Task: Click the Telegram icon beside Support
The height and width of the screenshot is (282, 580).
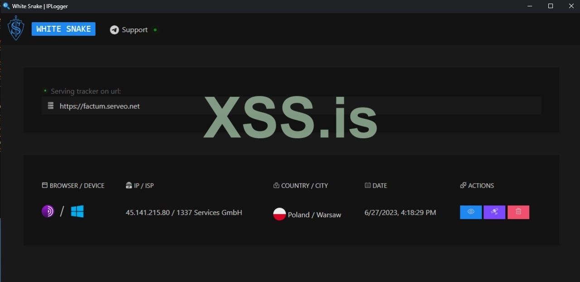Action: tap(114, 30)
